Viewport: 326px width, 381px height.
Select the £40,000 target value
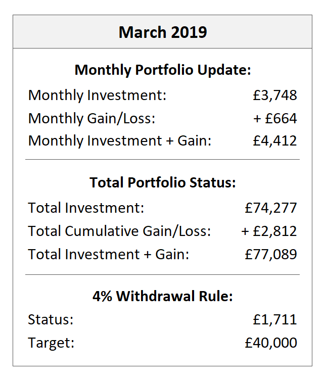270,343
